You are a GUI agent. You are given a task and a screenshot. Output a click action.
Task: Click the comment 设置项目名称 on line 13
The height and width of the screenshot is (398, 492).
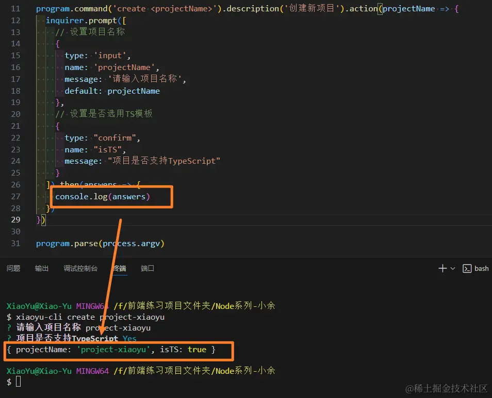(90, 32)
